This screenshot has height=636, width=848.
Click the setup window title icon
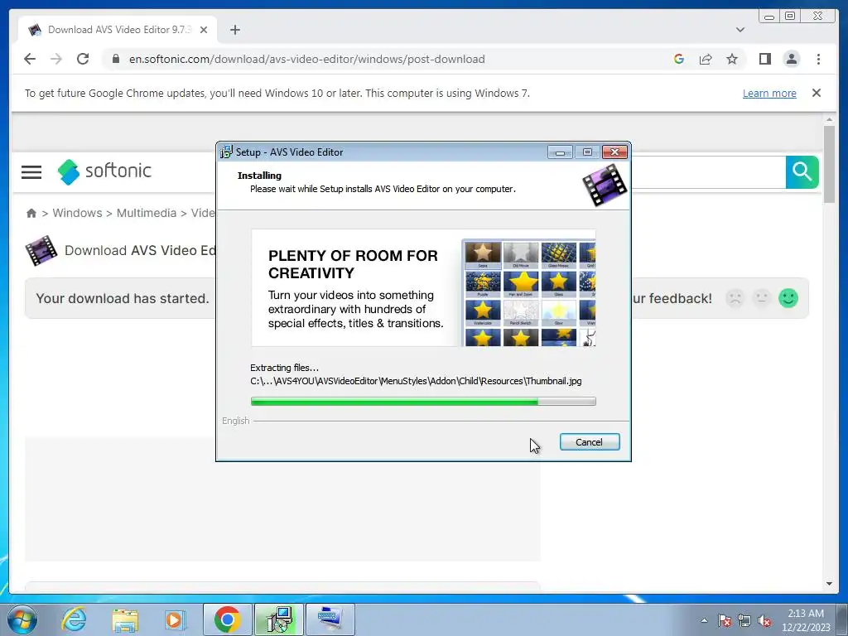[x=226, y=152]
